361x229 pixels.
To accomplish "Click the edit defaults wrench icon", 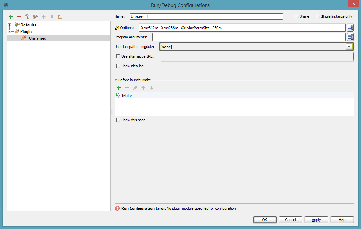I will (35, 17).
